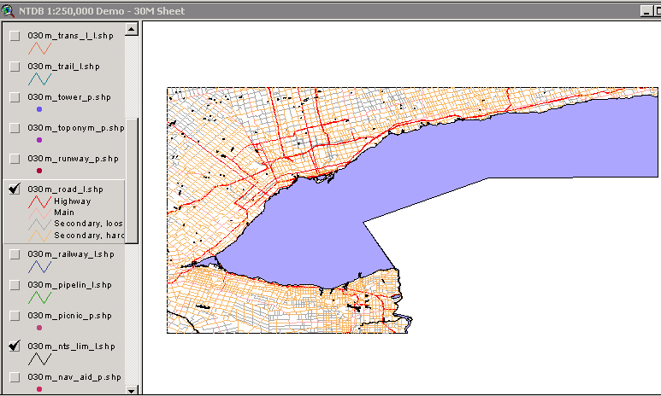Click the pink point symbol of picnic_p layer
The height and width of the screenshot is (396, 661).
39,328
